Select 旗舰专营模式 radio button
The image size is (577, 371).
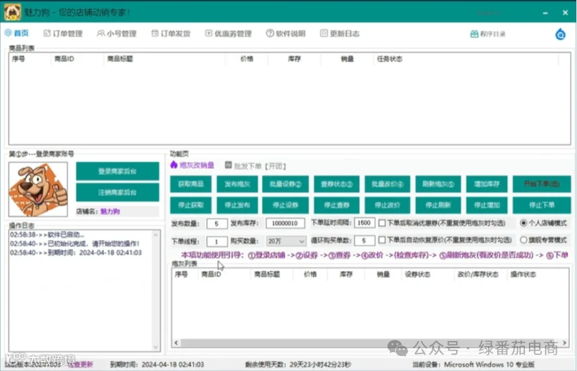tap(523, 240)
